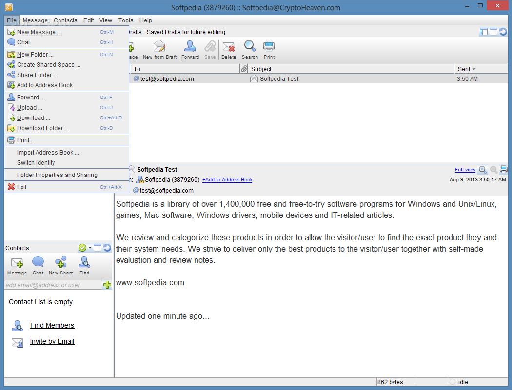Click the 3:50 AM sent time cell
The height and width of the screenshot is (390, 512).
click(x=467, y=78)
